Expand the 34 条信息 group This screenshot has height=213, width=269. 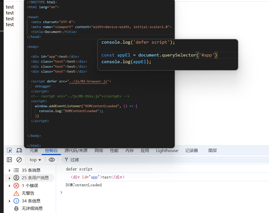tap(9, 201)
